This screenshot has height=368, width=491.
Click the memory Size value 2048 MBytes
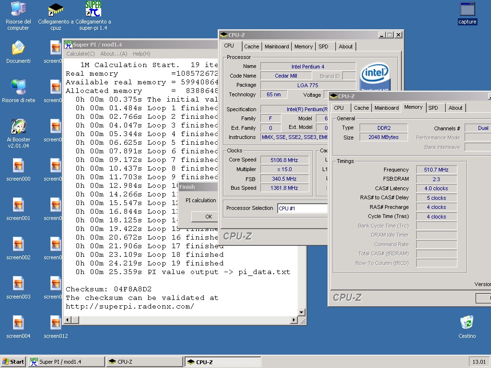click(x=384, y=137)
